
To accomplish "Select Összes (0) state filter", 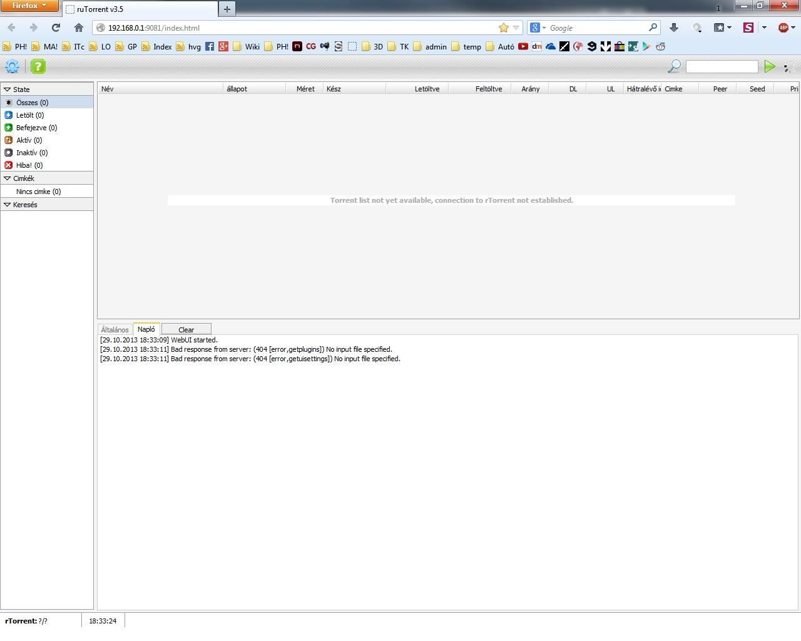I will tap(47, 103).
